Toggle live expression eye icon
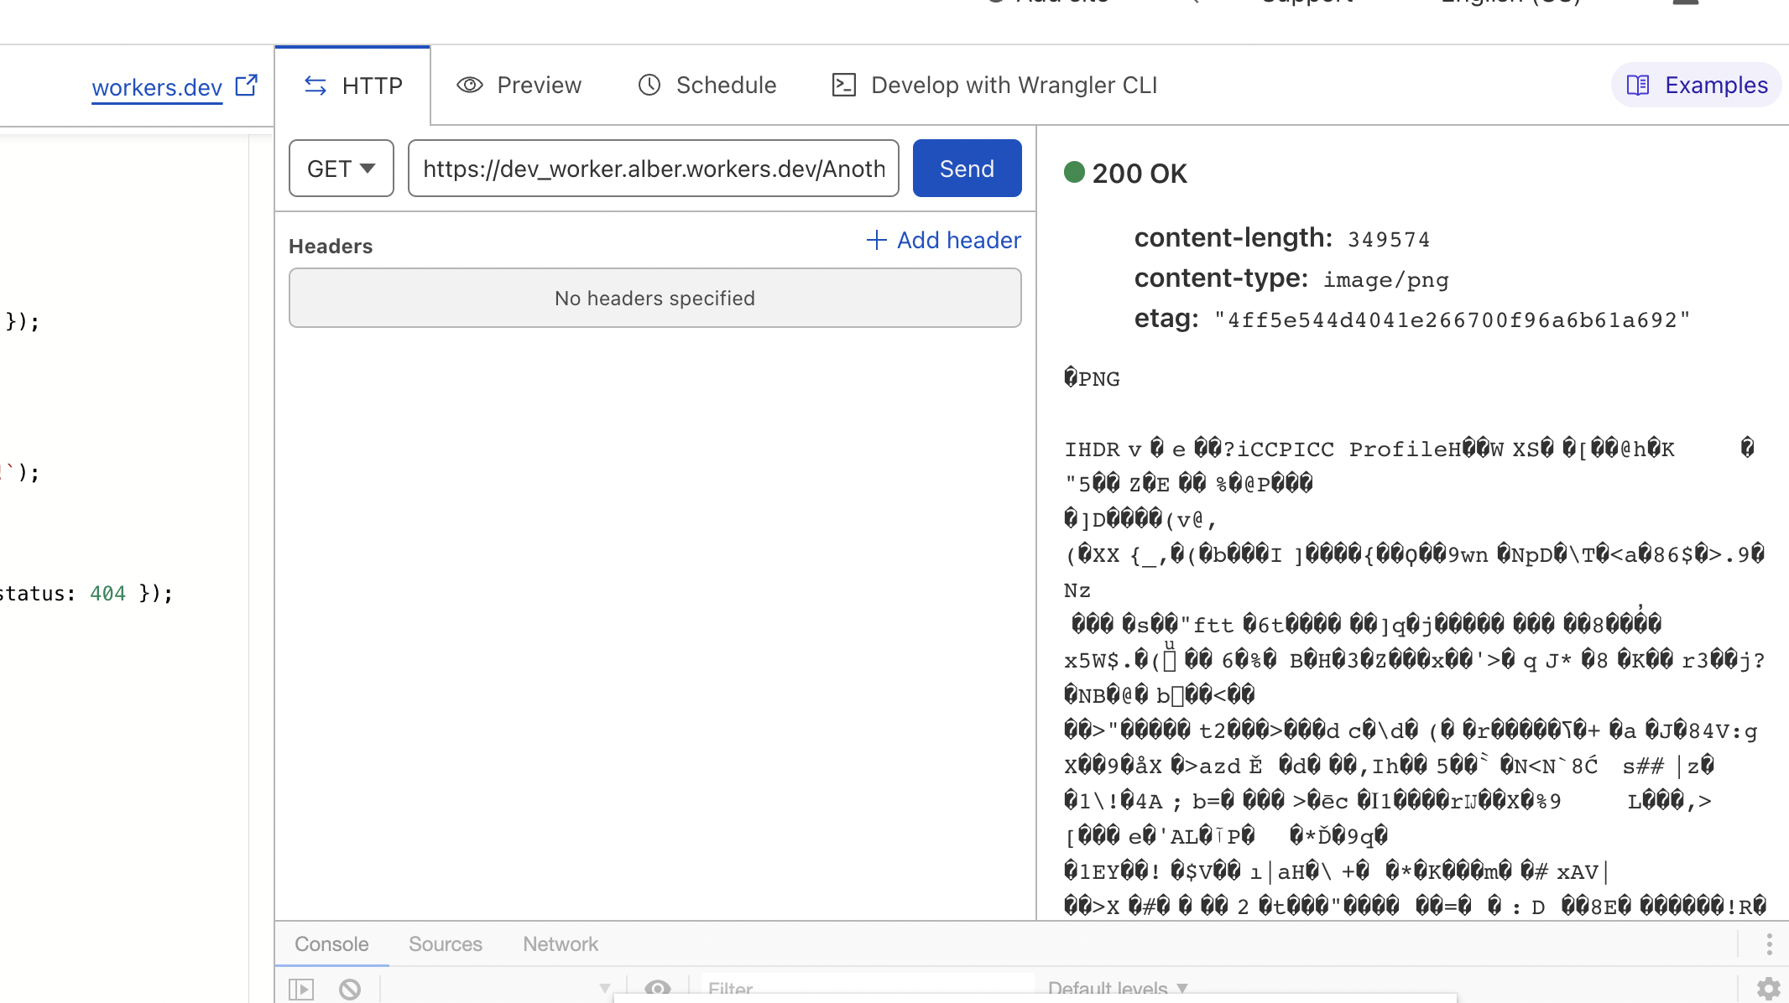1789x1003 pixels. tap(658, 989)
